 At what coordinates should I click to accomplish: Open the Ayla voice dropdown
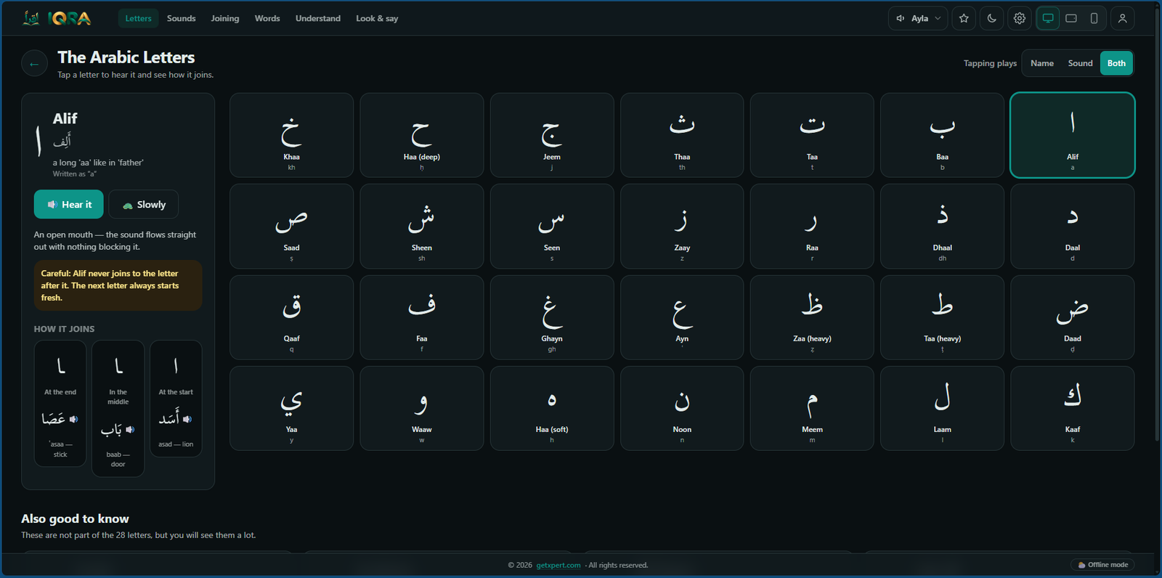918,18
